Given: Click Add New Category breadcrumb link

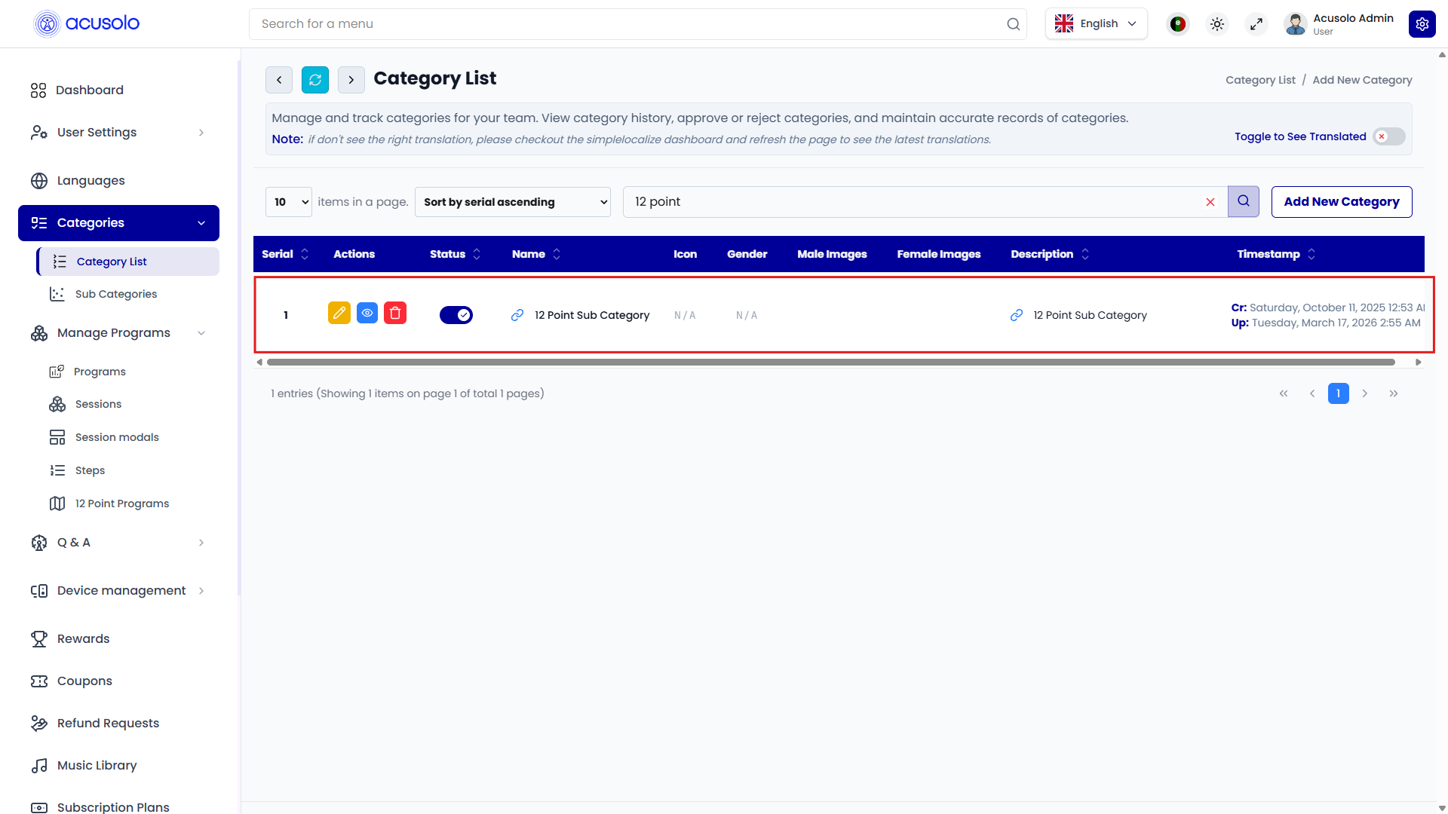Looking at the screenshot, I should (x=1362, y=80).
